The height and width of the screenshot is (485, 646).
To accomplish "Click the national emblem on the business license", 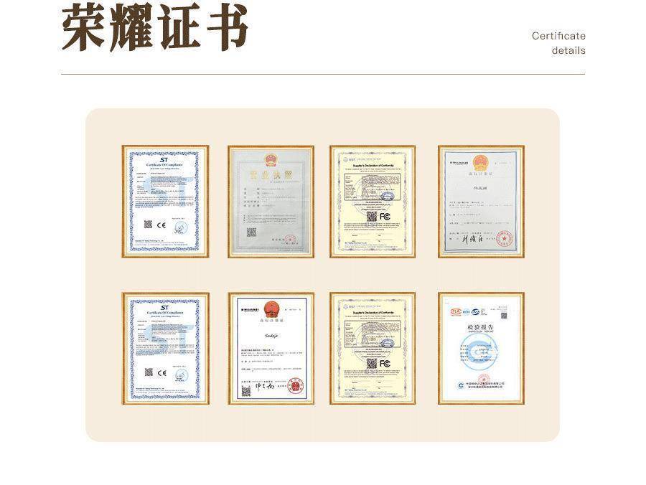I will (x=271, y=159).
